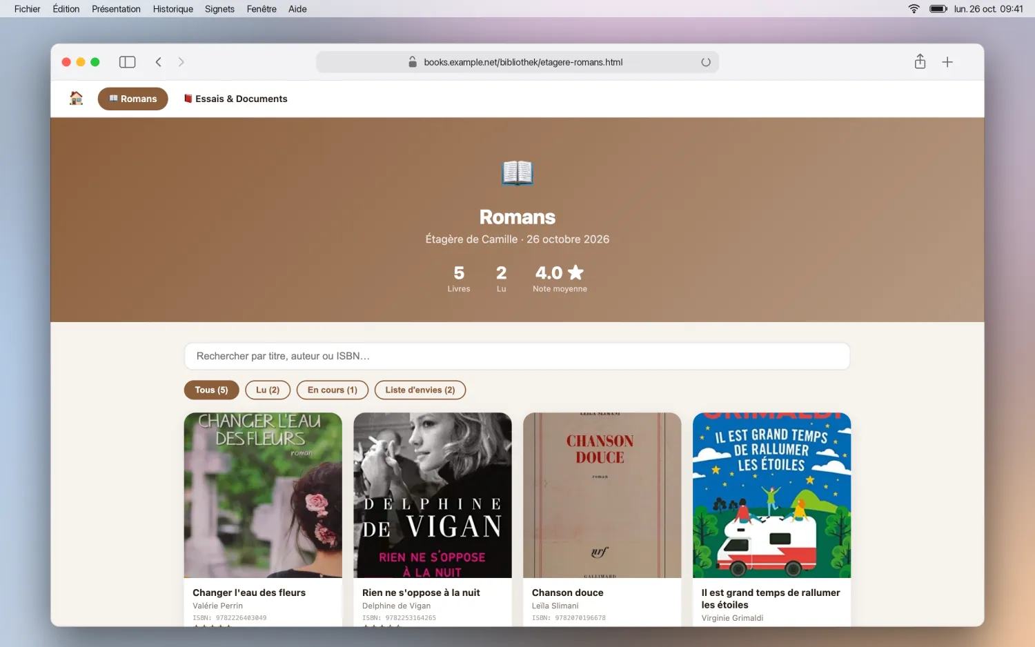Switch to the Essais & Documents shelf
The width and height of the screenshot is (1035, 647).
(235, 99)
